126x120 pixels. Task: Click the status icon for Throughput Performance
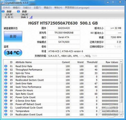tap(6, 70)
